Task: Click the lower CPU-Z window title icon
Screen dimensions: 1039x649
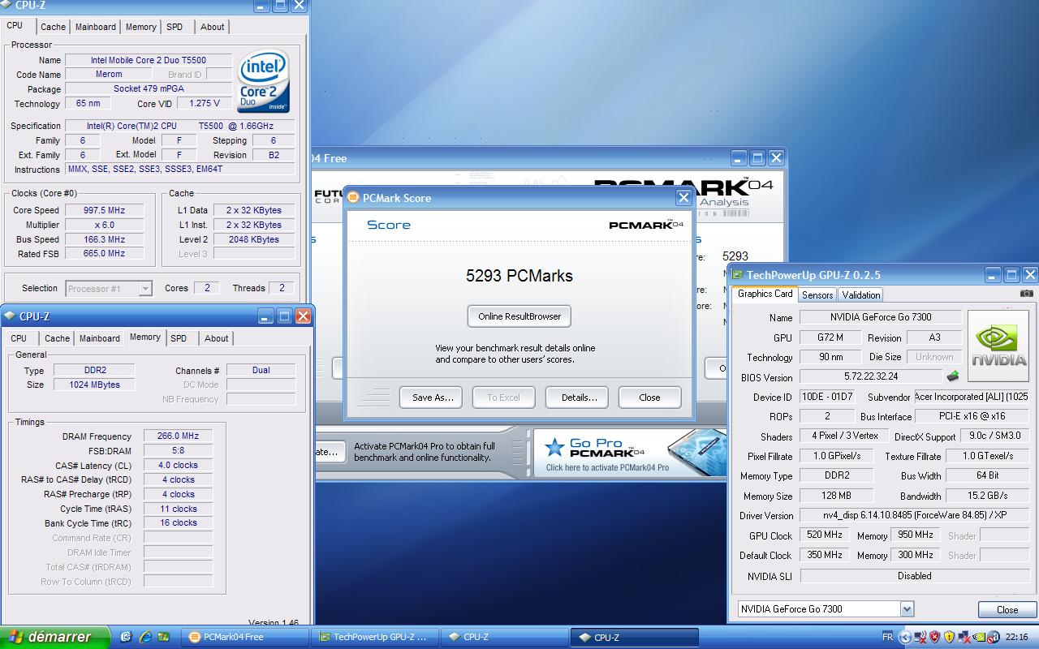Action: (x=9, y=316)
